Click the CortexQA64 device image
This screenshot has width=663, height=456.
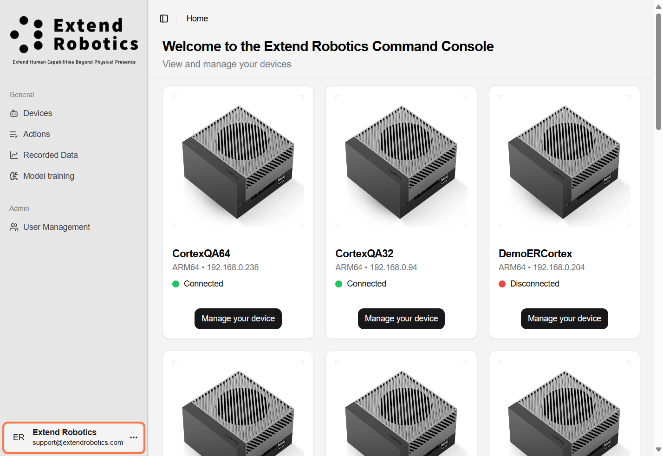(x=238, y=161)
